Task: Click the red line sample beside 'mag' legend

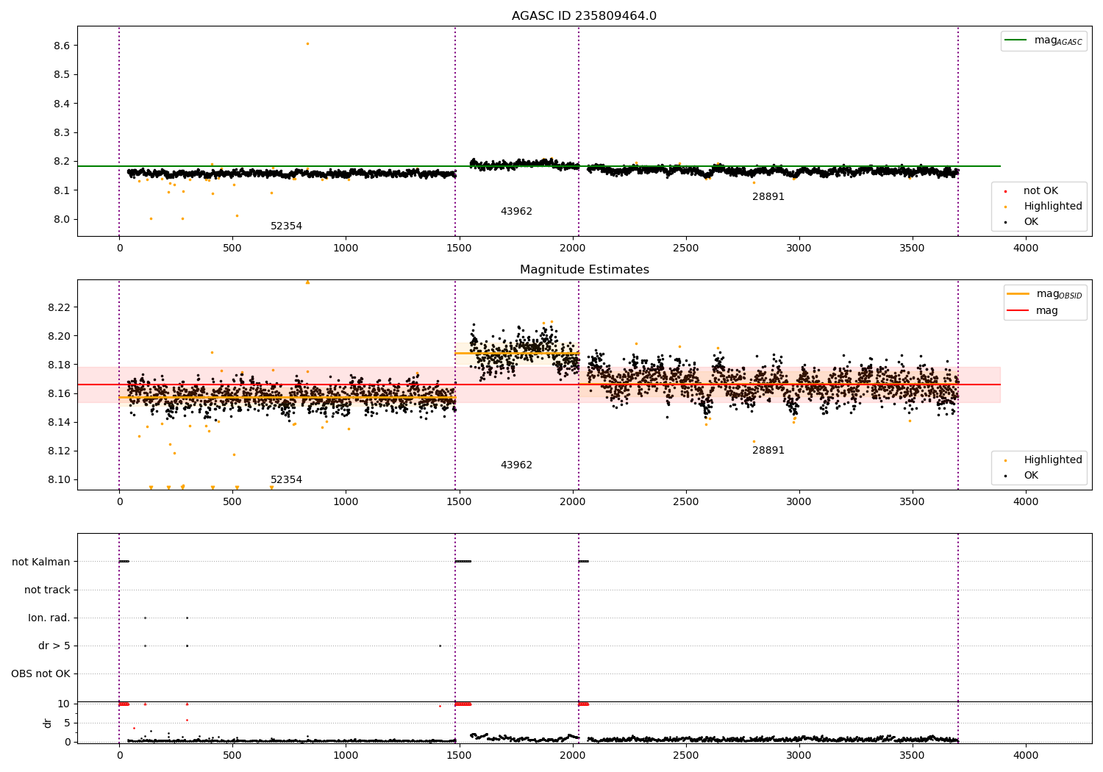Action: pos(1018,311)
